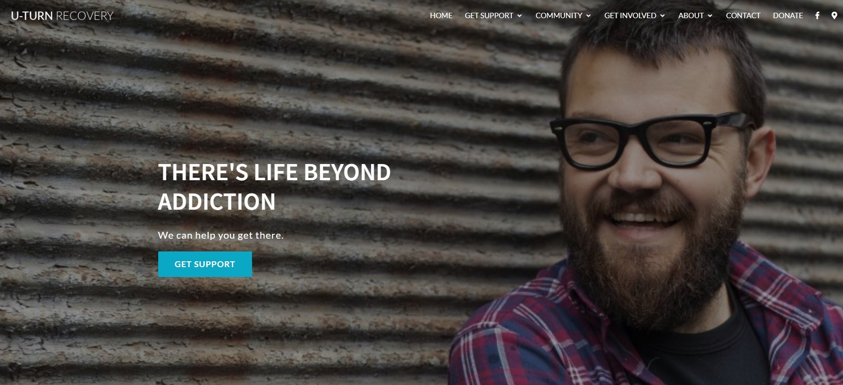Click the teal GET SUPPORT button
This screenshot has width=843, height=385.
click(x=205, y=264)
